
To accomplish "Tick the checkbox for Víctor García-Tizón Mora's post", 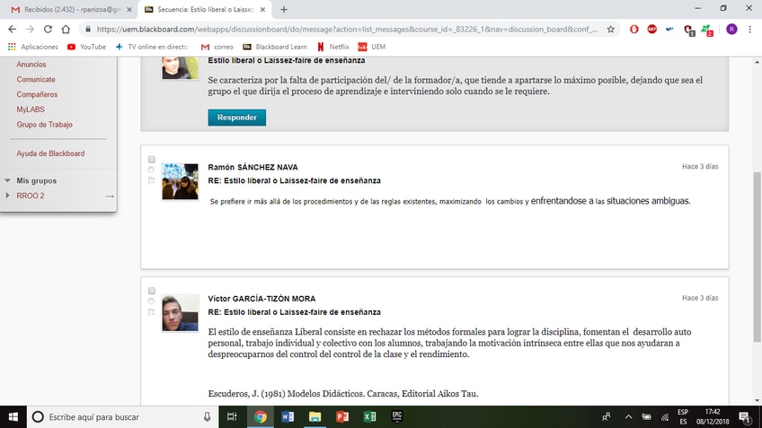I will (x=152, y=291).
